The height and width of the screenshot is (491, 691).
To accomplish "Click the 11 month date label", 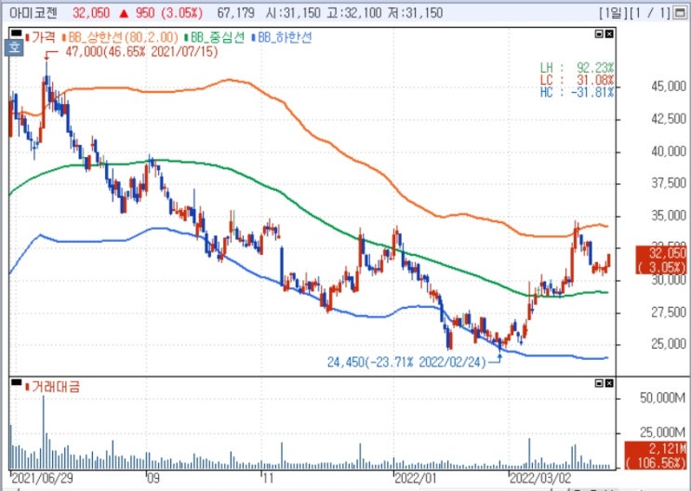I will coord(268,479).
